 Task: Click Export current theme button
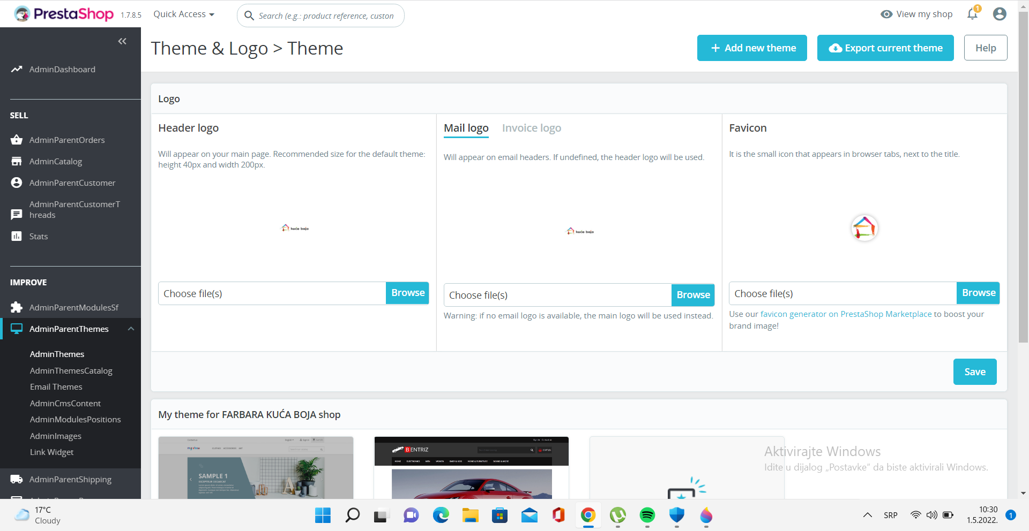tap(885, 48)
